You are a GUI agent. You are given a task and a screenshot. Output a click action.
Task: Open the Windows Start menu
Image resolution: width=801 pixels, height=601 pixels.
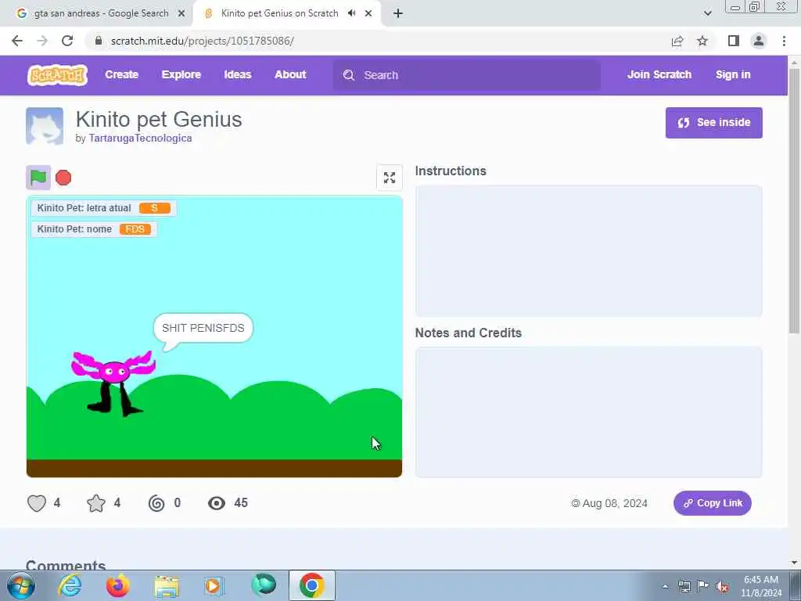click(21, 585)
